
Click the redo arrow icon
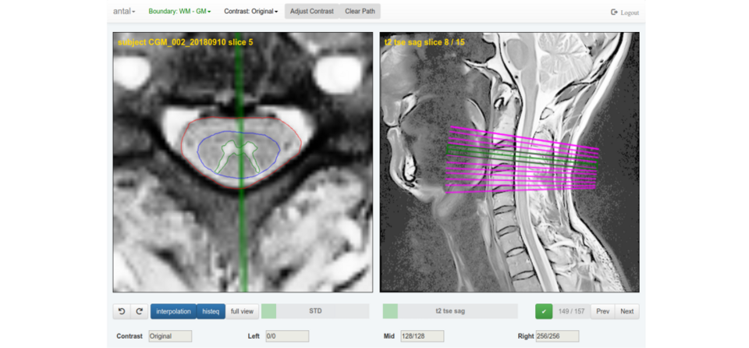(139, 311)
